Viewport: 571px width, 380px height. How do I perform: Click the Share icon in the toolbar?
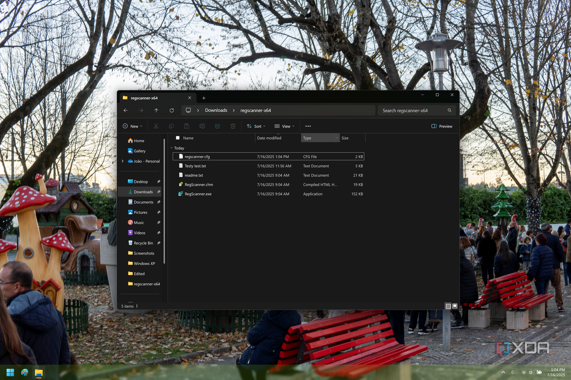coord(218,126)
